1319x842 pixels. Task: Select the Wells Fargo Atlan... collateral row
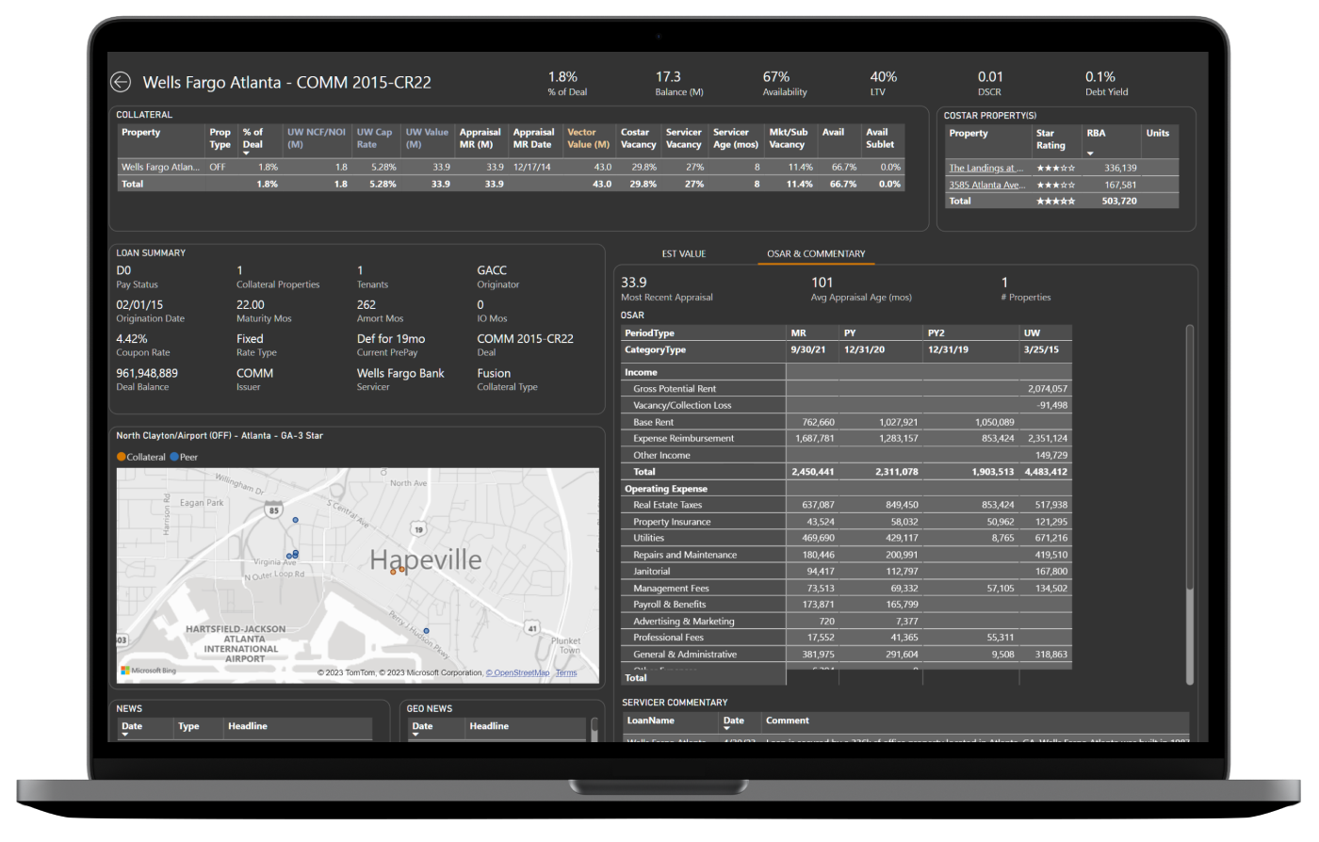pyautogui.click(x=160, y=168)
